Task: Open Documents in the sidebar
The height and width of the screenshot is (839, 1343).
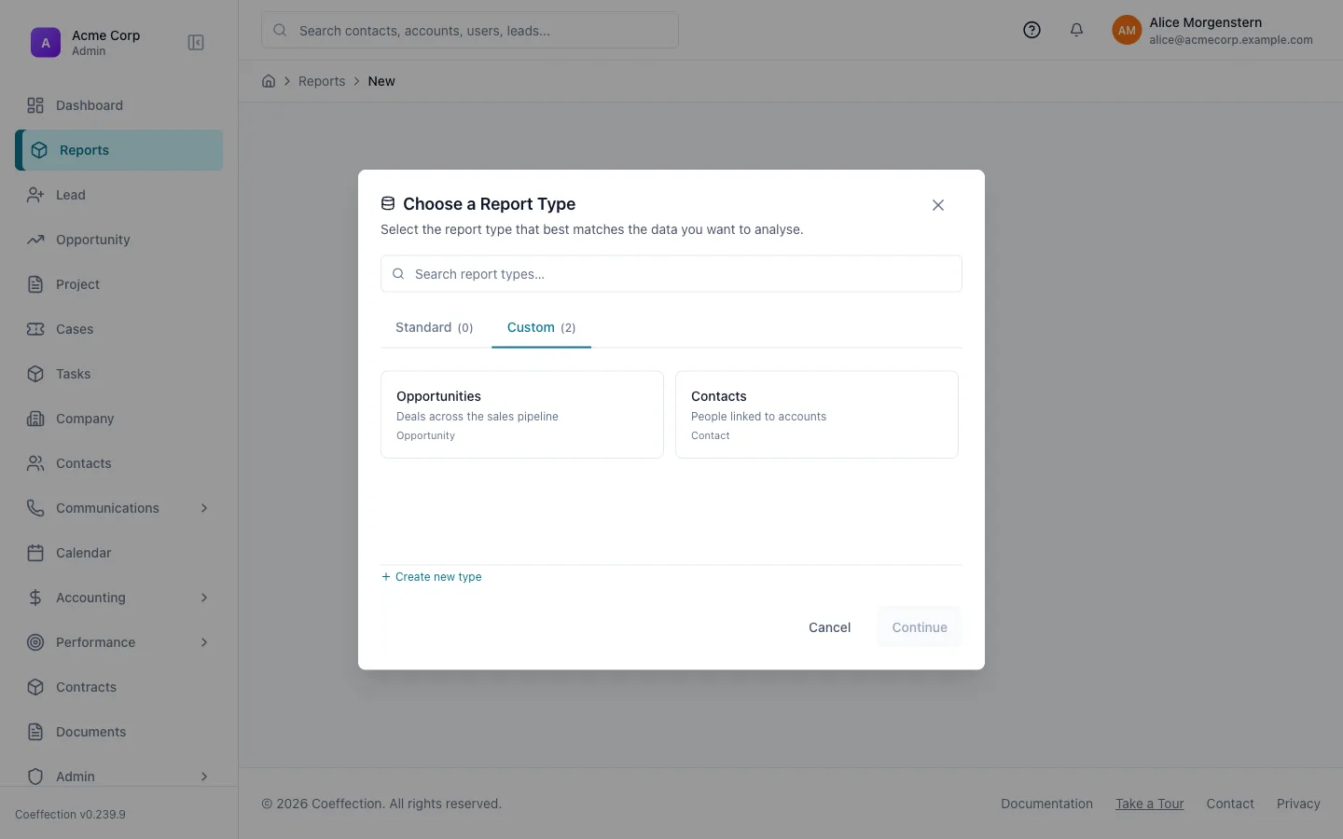Action: (119, 732)
